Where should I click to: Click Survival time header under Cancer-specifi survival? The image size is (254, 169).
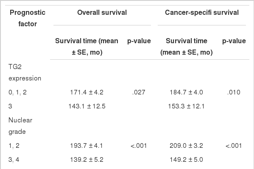(x=187, y=47)
